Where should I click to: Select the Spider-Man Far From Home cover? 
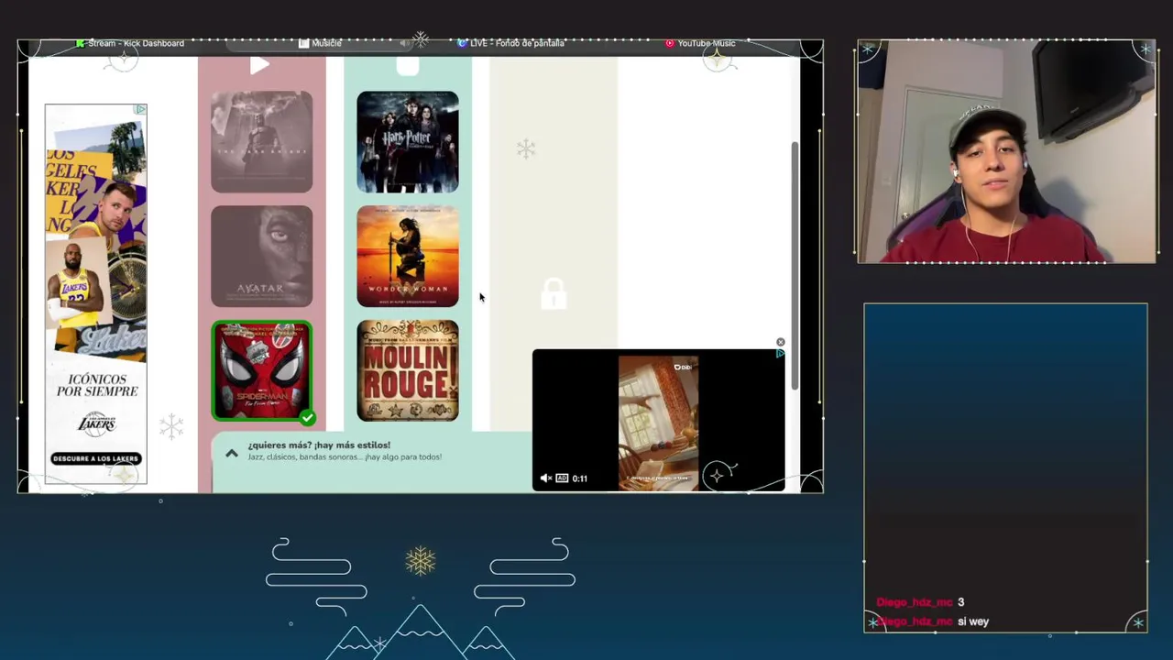(x=262, y=370)
